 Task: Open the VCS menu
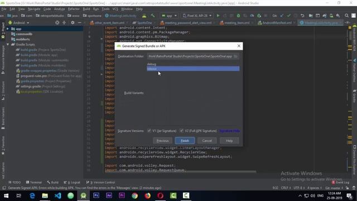pos(115,9)
